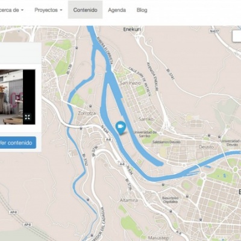Click the San Inazio neighborhood label

pos(130,83)
